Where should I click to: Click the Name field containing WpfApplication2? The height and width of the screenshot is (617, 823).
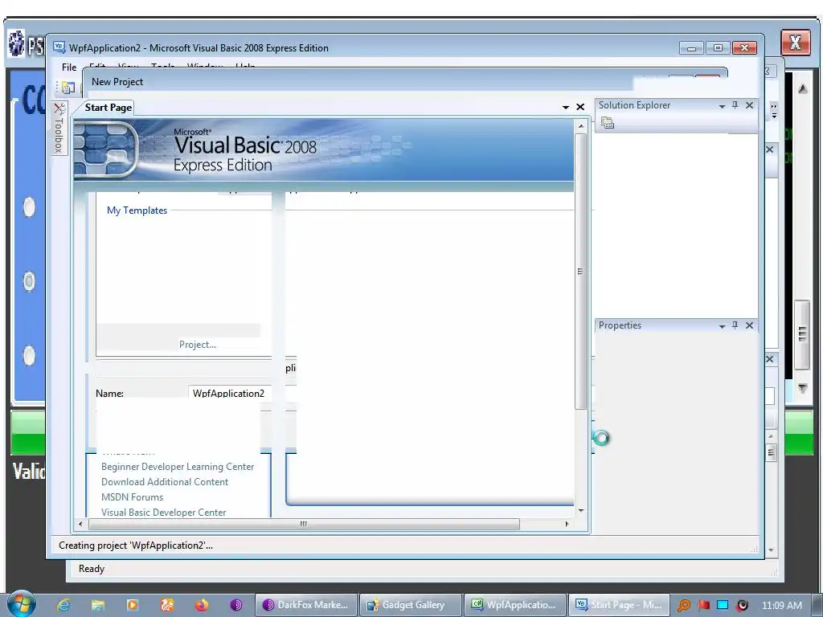pos(229,393)
